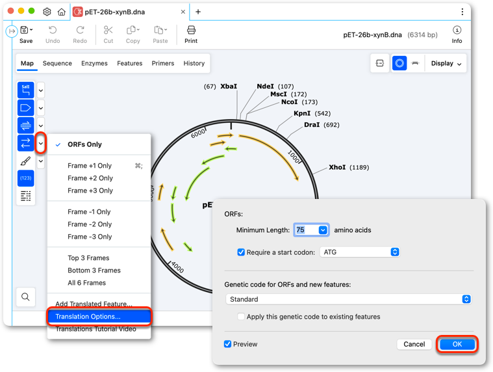Click the Undo icon
Viewport: 493px width, 372px height.
coord(53,30)
